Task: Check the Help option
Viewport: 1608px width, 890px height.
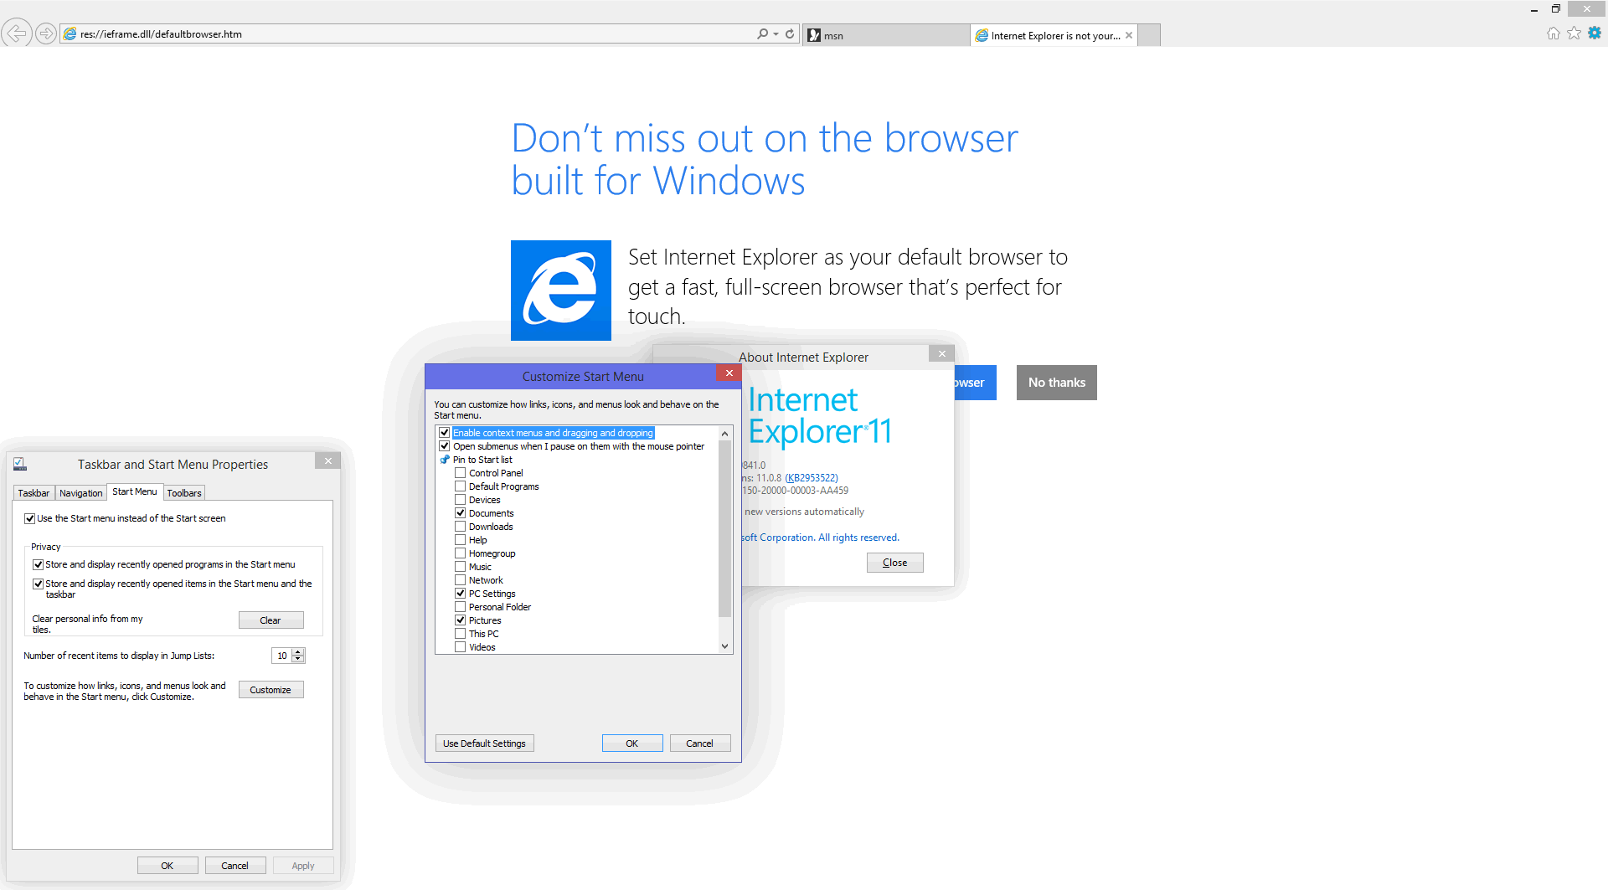Action: click(460, 540)
